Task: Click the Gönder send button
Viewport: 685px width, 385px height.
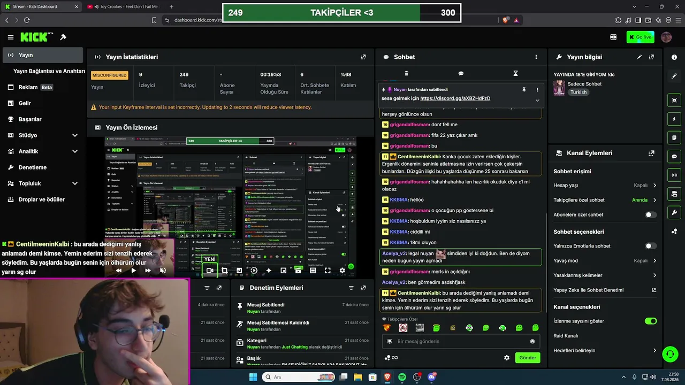Action: click(528, 358)
